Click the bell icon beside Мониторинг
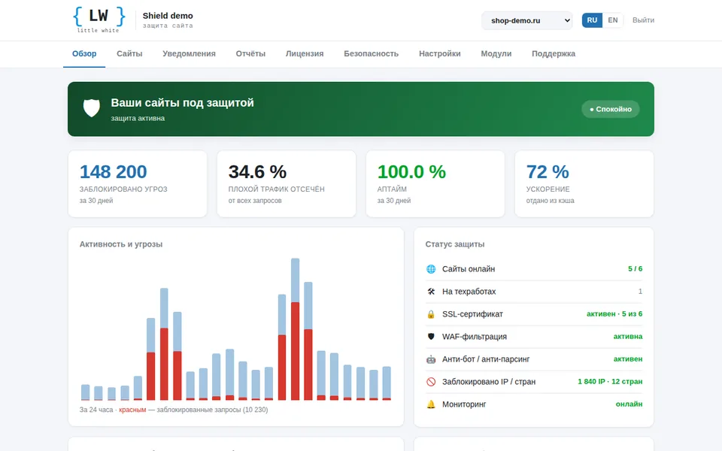 click(431, 404)
